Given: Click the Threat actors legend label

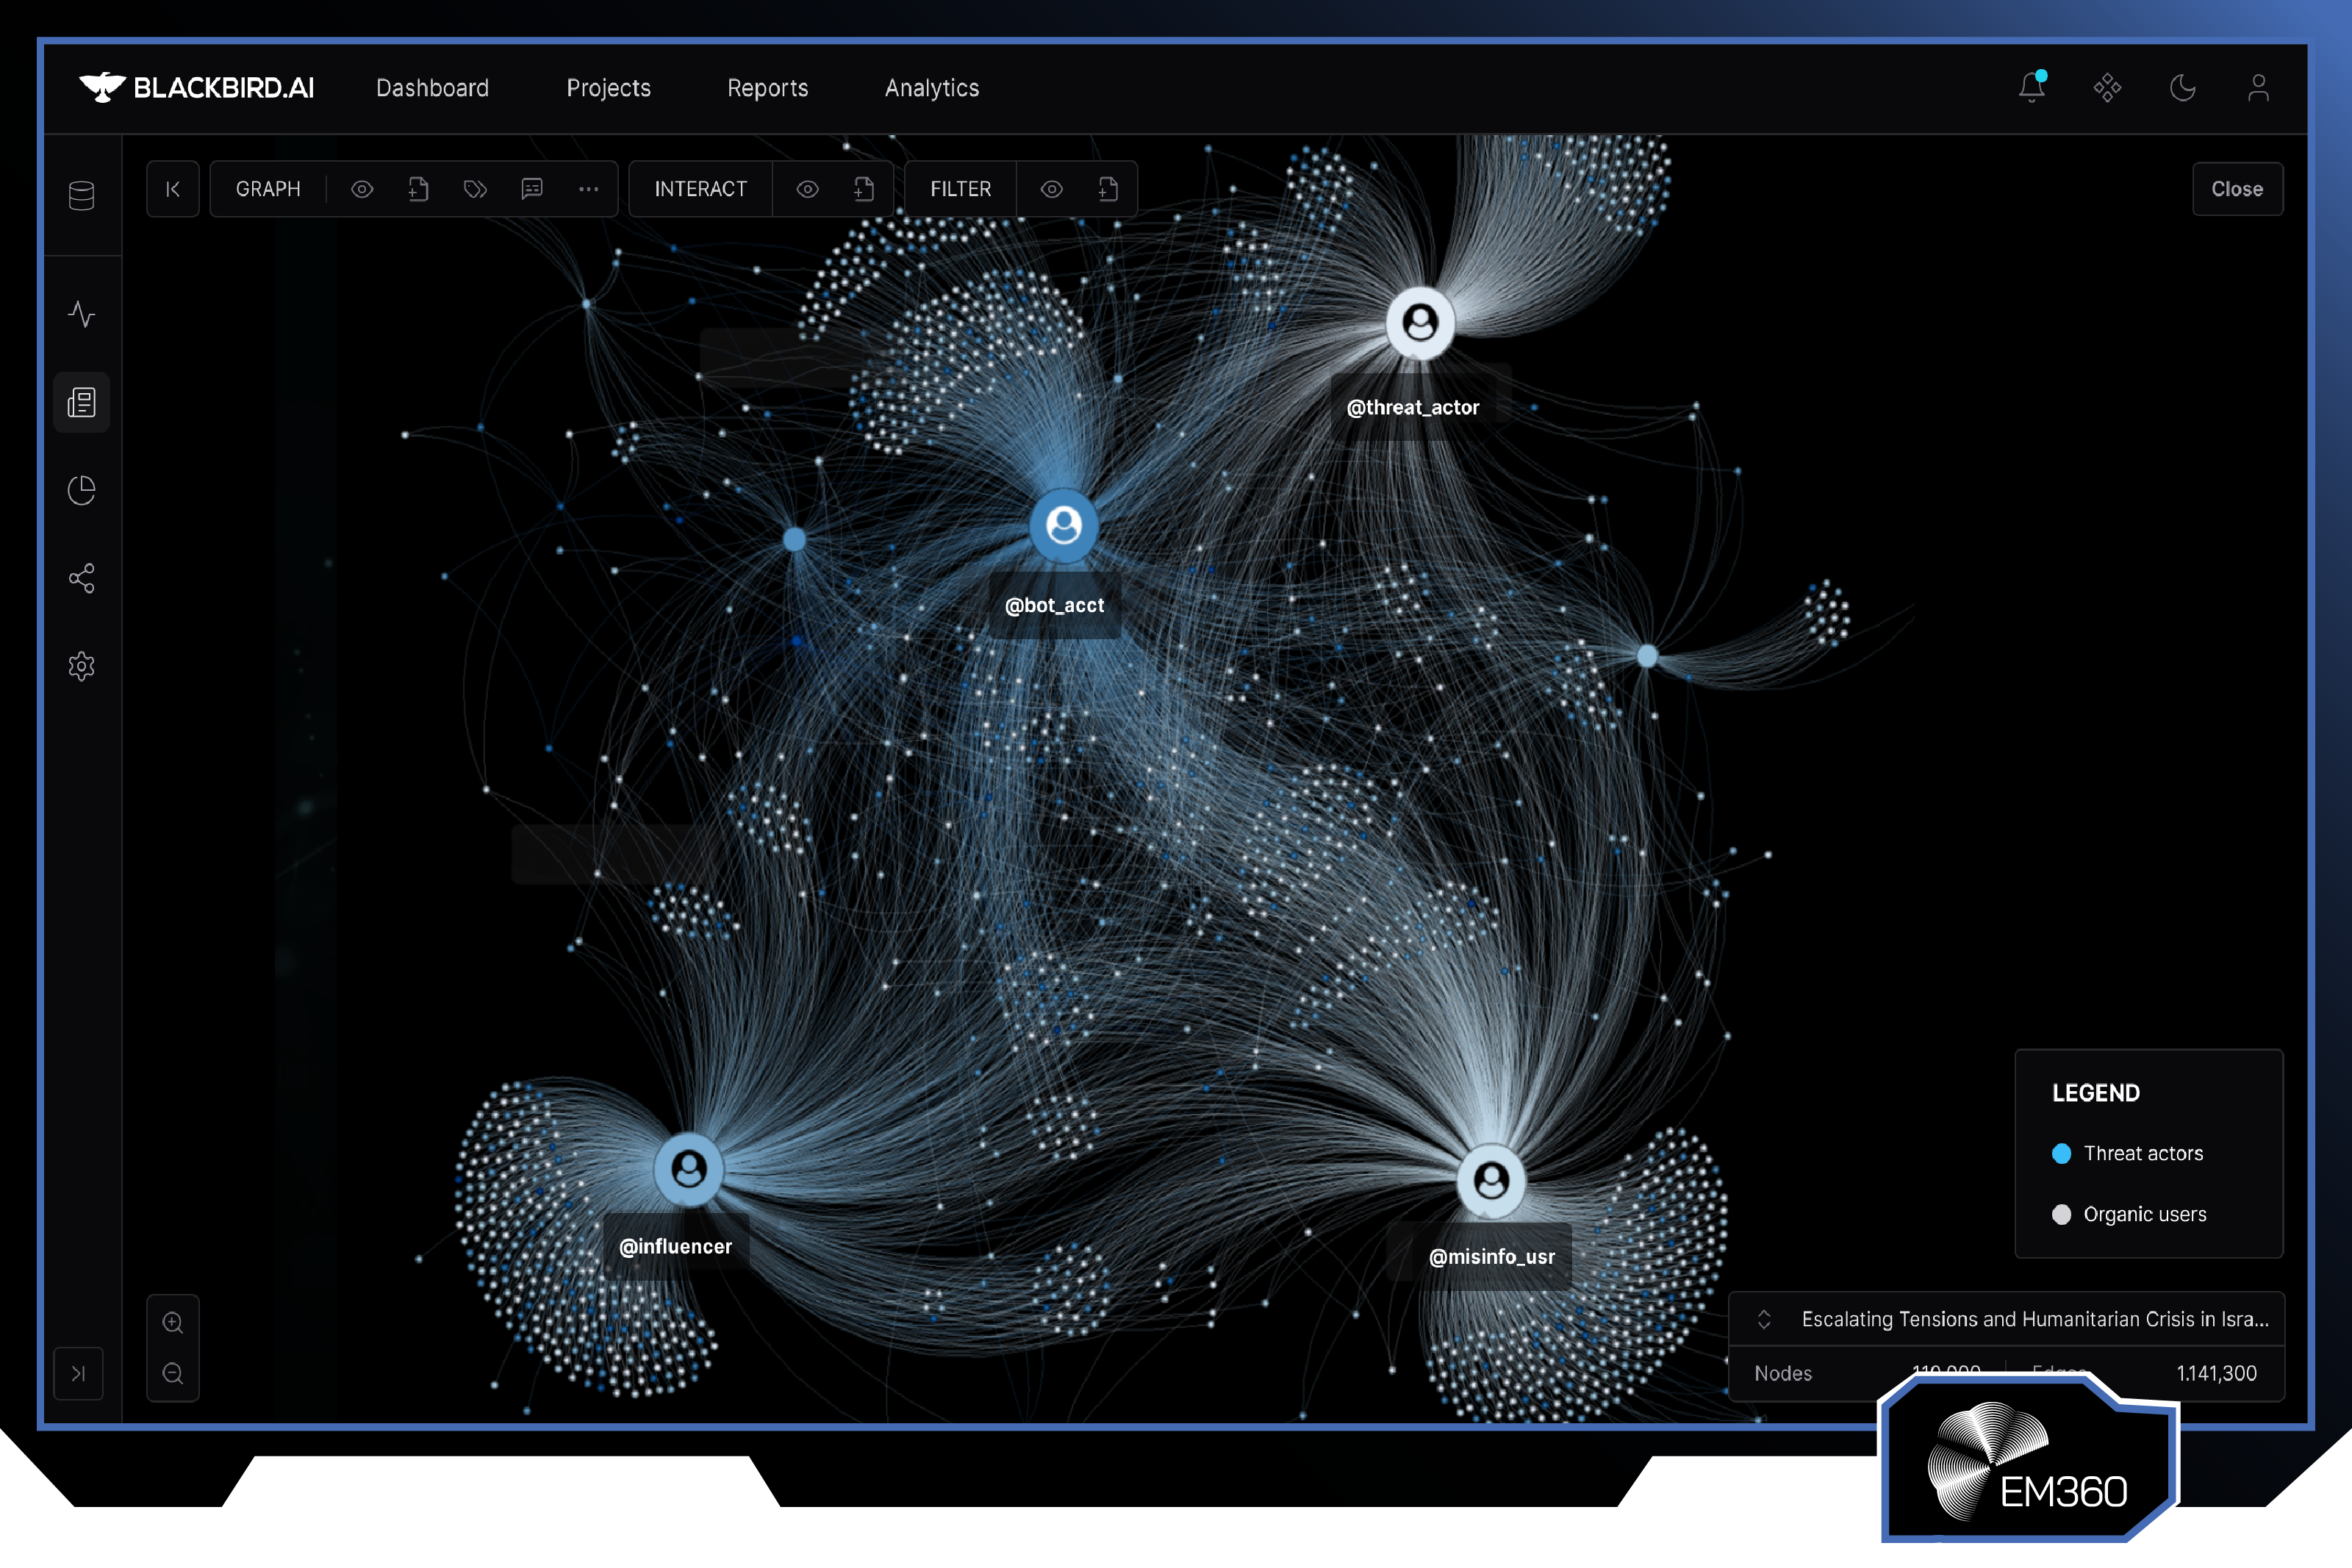Looking at the screenshot, I should click(2144, 1153).
